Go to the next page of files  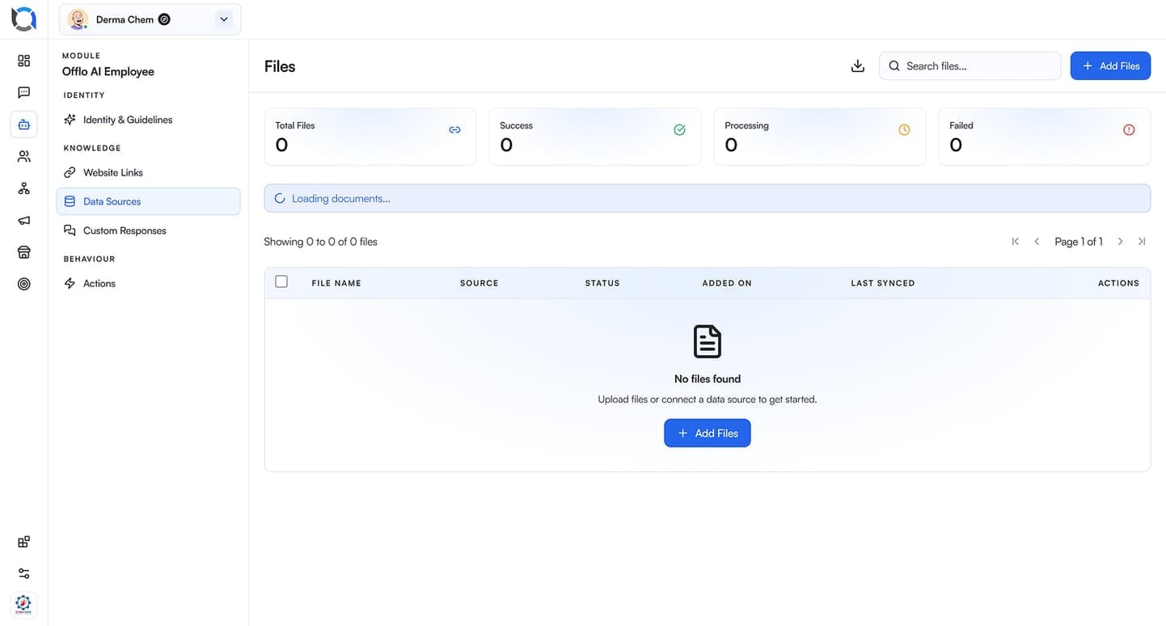tap(1120, 242)
